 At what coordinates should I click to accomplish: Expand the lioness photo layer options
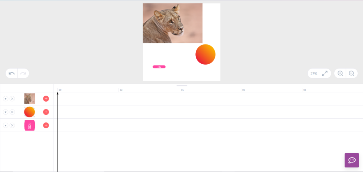coord(6,99)
